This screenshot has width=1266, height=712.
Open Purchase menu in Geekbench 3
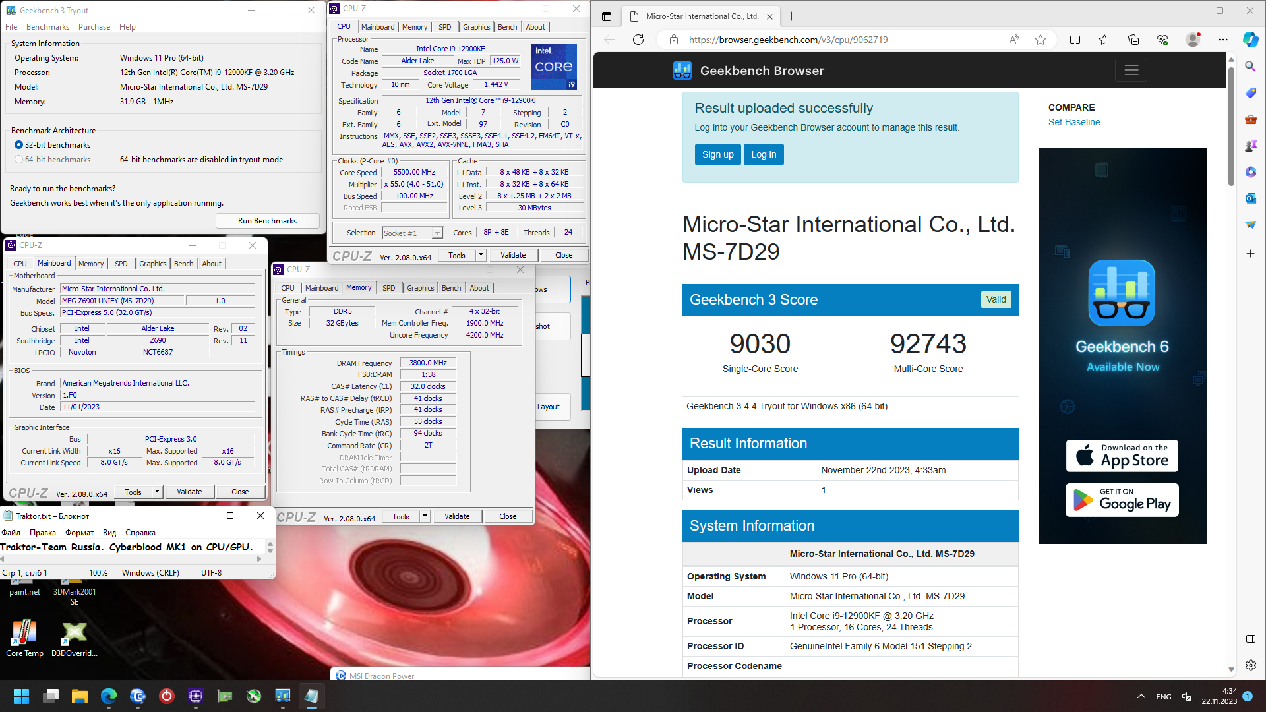click(x=94, y=27)
